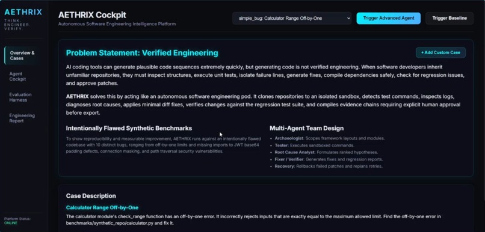Click the Trigger Advanced Agent button
485x232 pixels.
point(389,18)
